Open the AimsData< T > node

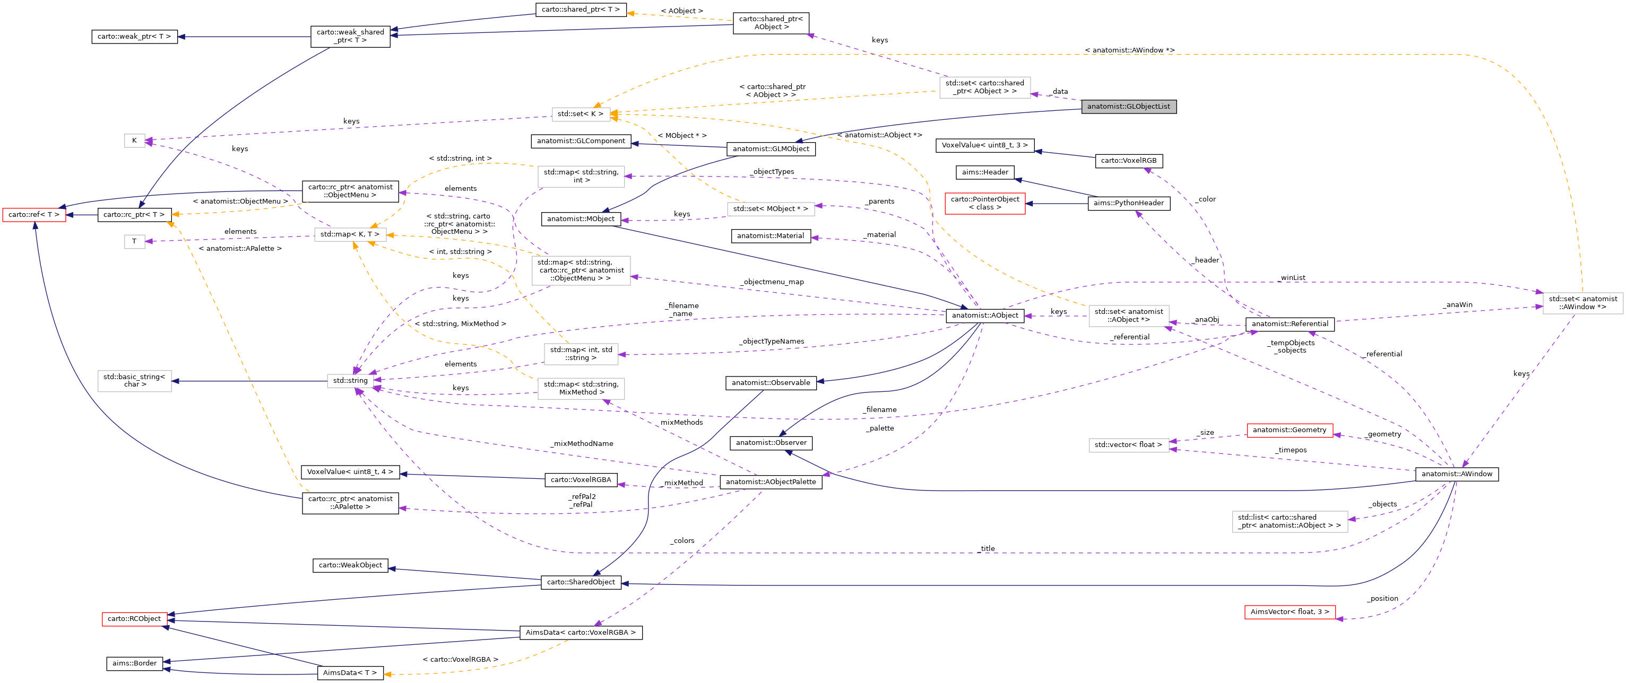click(x=350, y=673)
